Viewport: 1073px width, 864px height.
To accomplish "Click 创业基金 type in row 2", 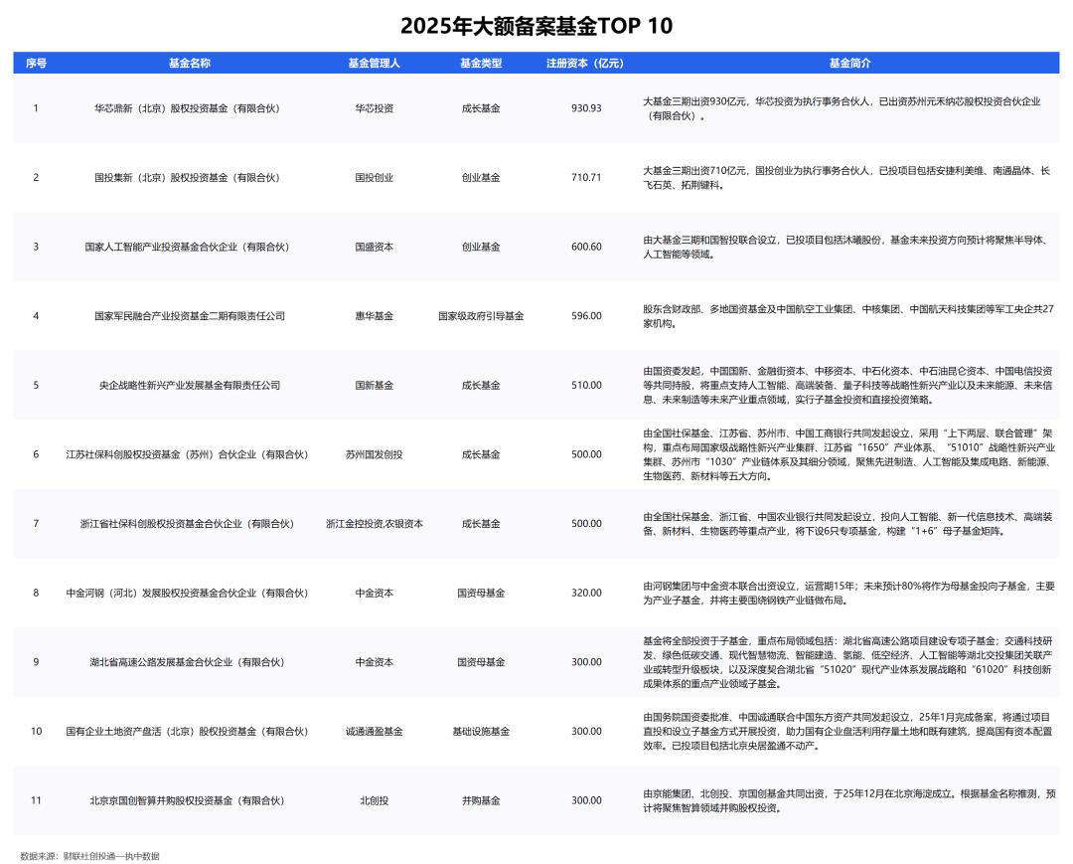I will 481,177.
